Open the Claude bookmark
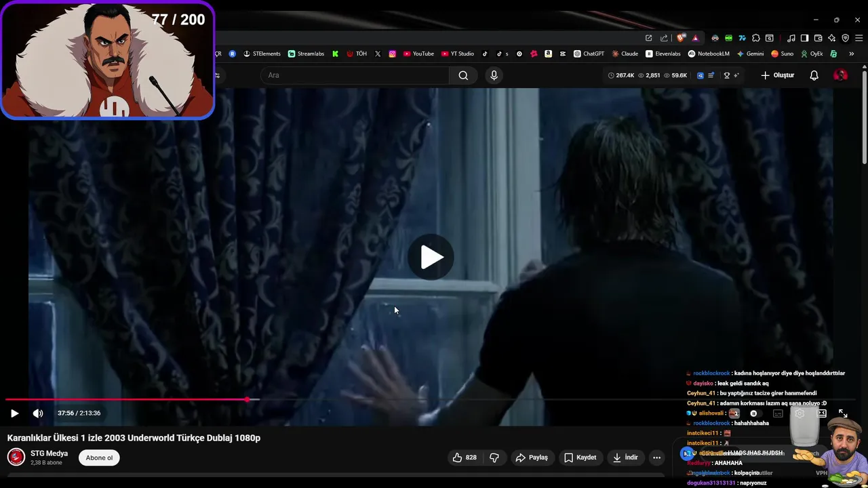Viewport: 868px width, 488px height. tap(625, 54)
